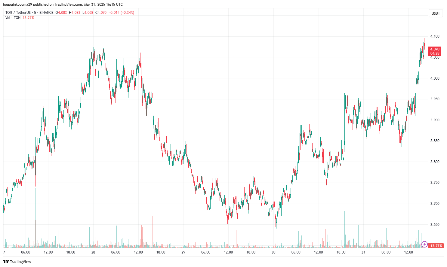Image resolution: width=447 pixels, height=267 pixels.
Task: Click the TradingView logo at bottom left
Action: [x=17, y=262]
